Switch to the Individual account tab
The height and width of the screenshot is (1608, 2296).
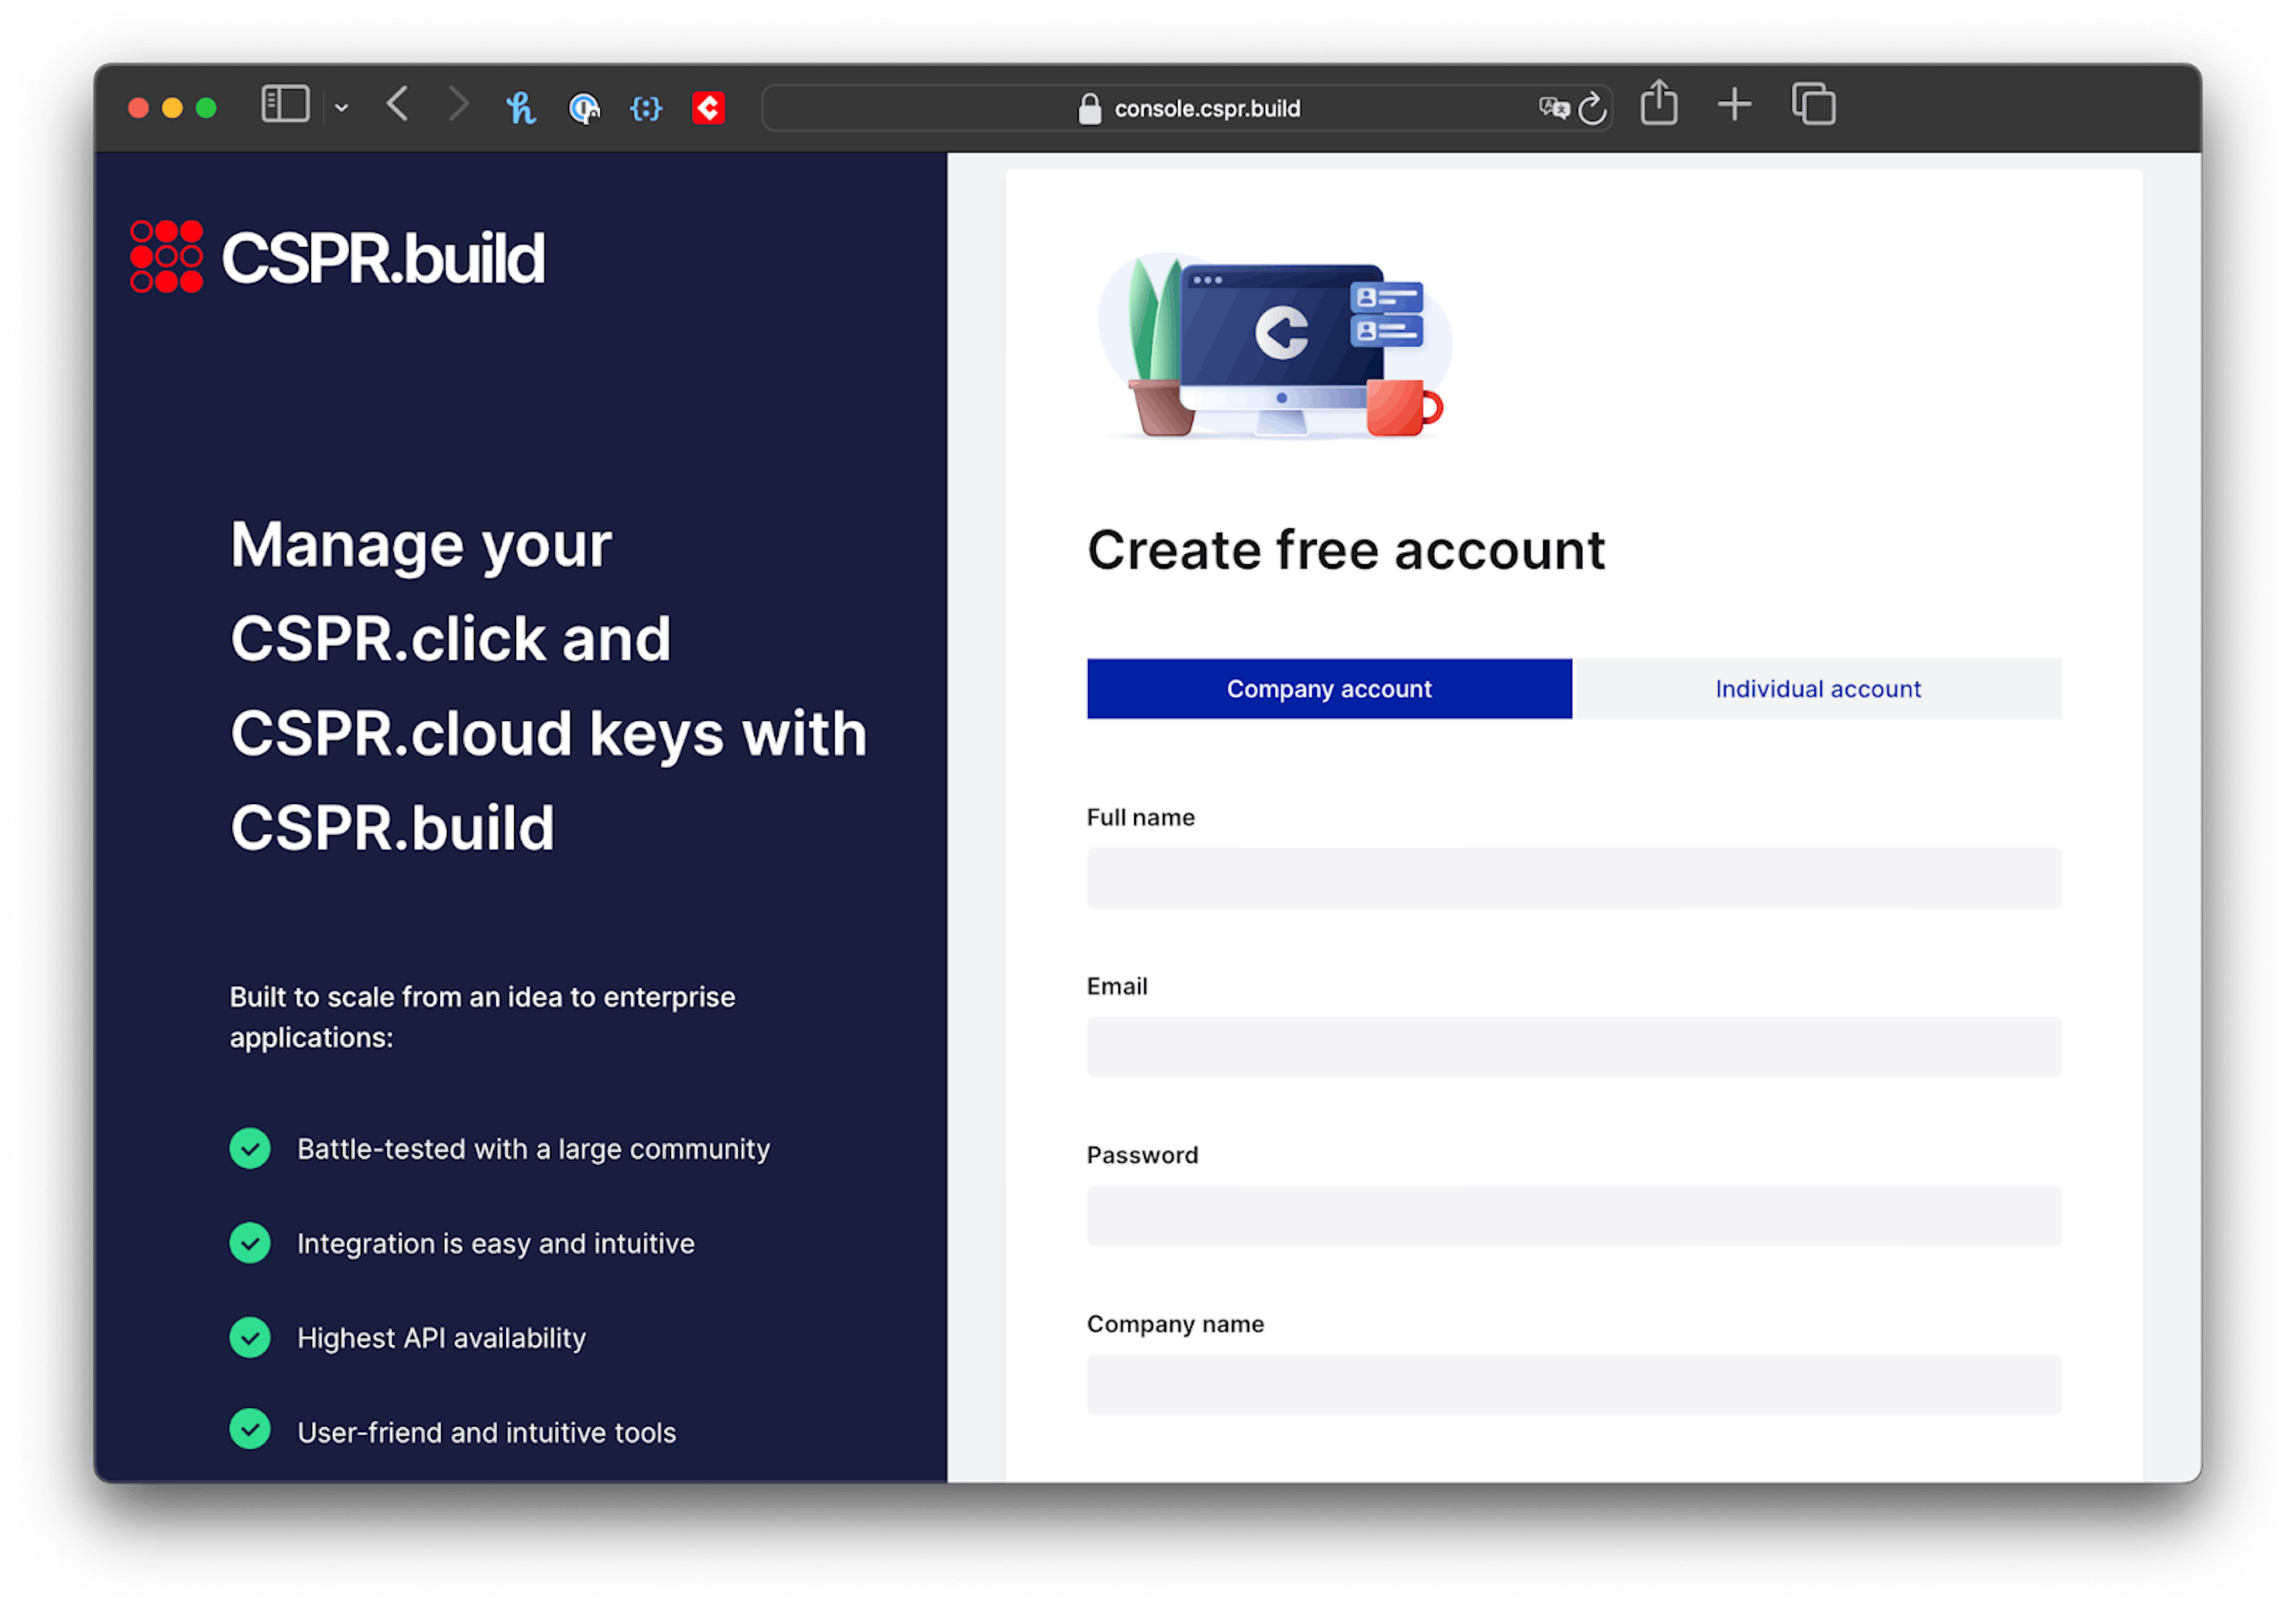[1817, 689]
